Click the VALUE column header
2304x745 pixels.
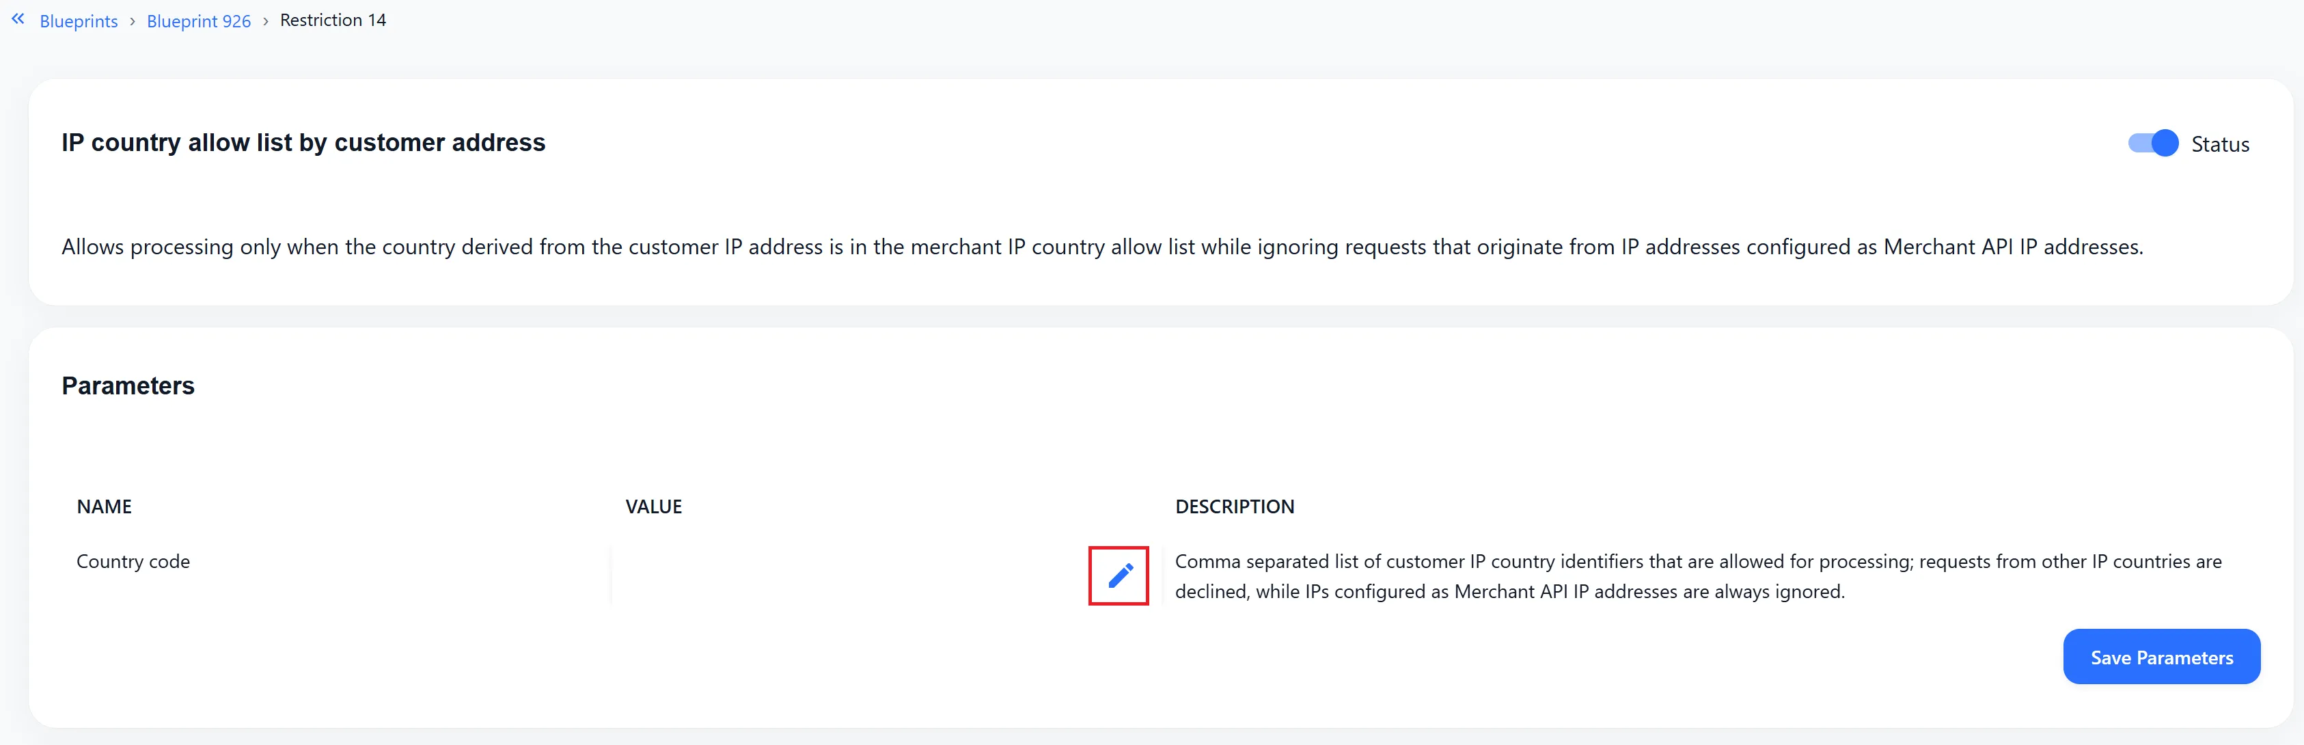(x=653, y=506)
